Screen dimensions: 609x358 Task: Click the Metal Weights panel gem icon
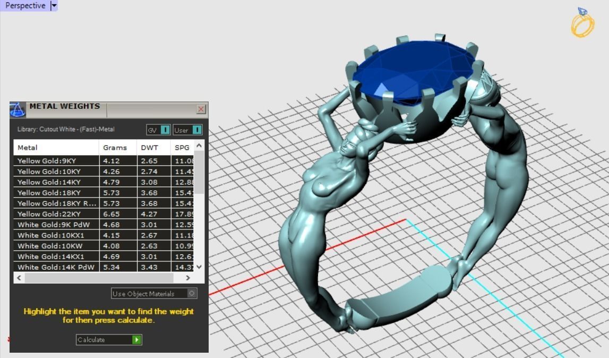(18, 109)
